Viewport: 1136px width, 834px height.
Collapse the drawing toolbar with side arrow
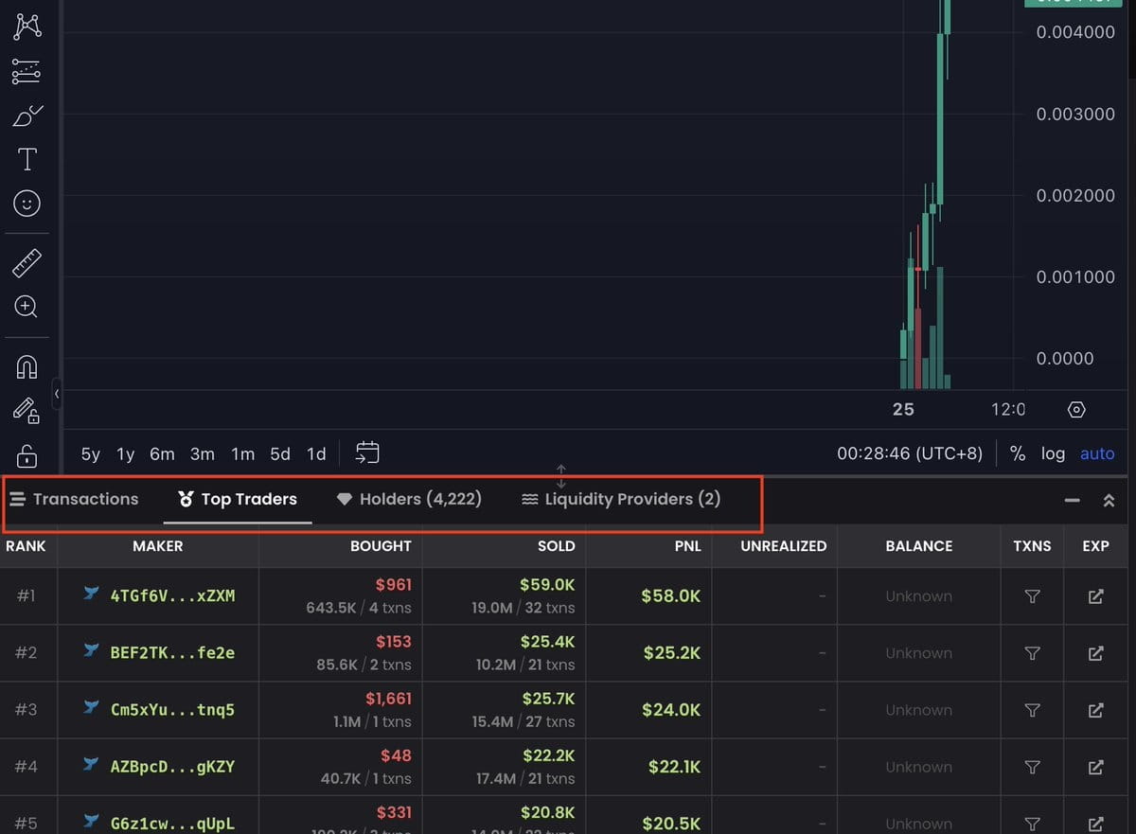coord(57,393)
